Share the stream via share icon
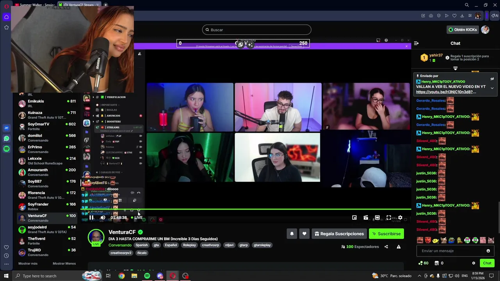 pyautogui.click(x=386, y=247)
